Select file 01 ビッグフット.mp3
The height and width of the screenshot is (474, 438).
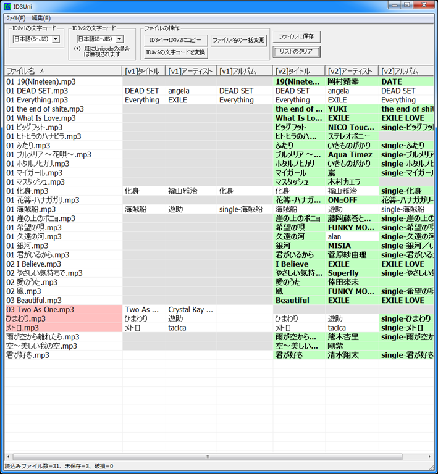pyautogui.click(x=35, y=127)
